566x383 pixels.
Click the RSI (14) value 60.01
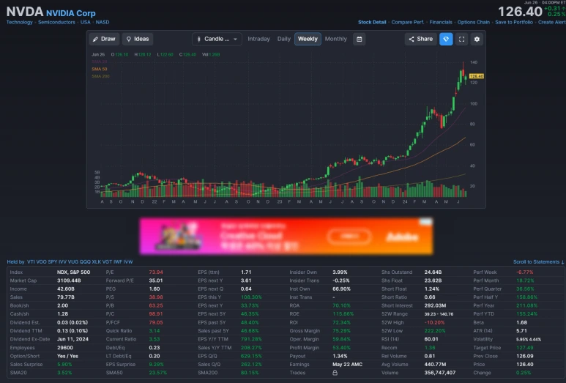point(431,339)
